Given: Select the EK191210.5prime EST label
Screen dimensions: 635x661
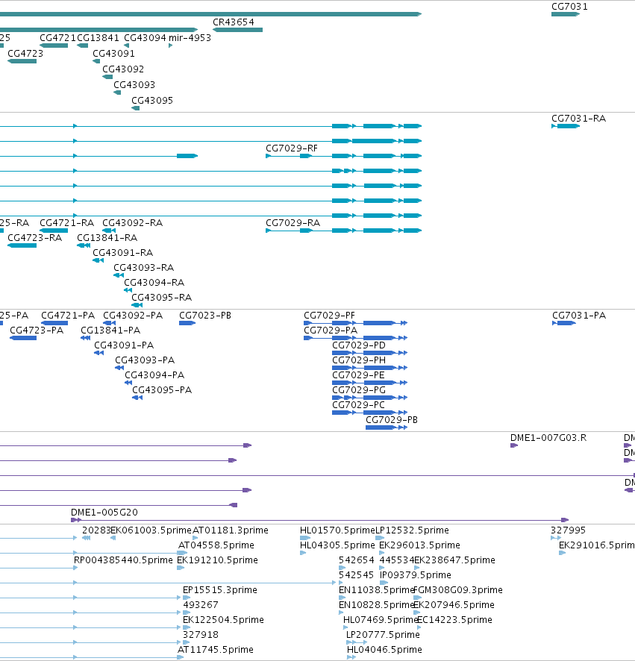Looking at the screenshot, I should (x=218, y=560).
